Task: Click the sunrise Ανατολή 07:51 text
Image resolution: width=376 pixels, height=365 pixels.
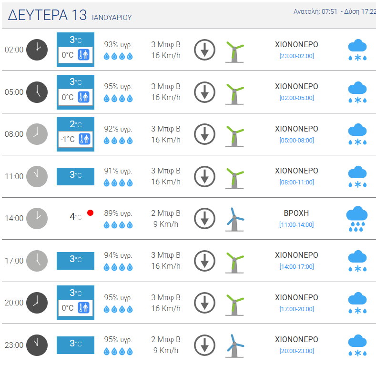Action: pyautogui.click(x=315, y=11)
